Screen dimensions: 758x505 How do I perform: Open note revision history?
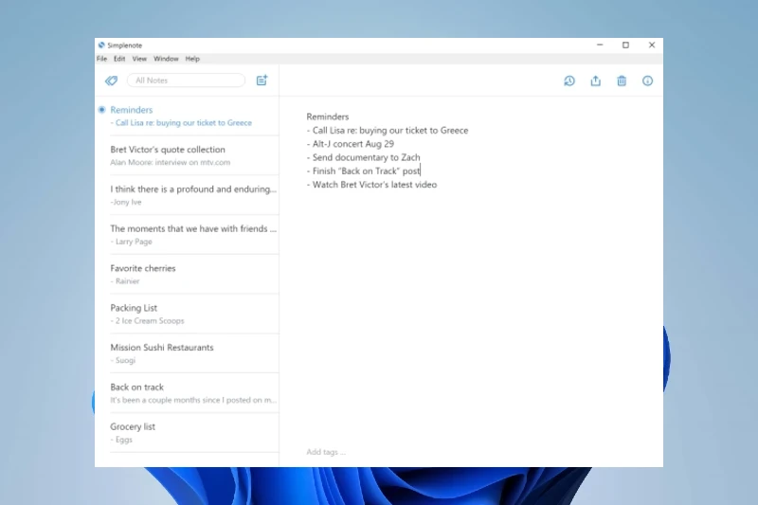(569, 81)
